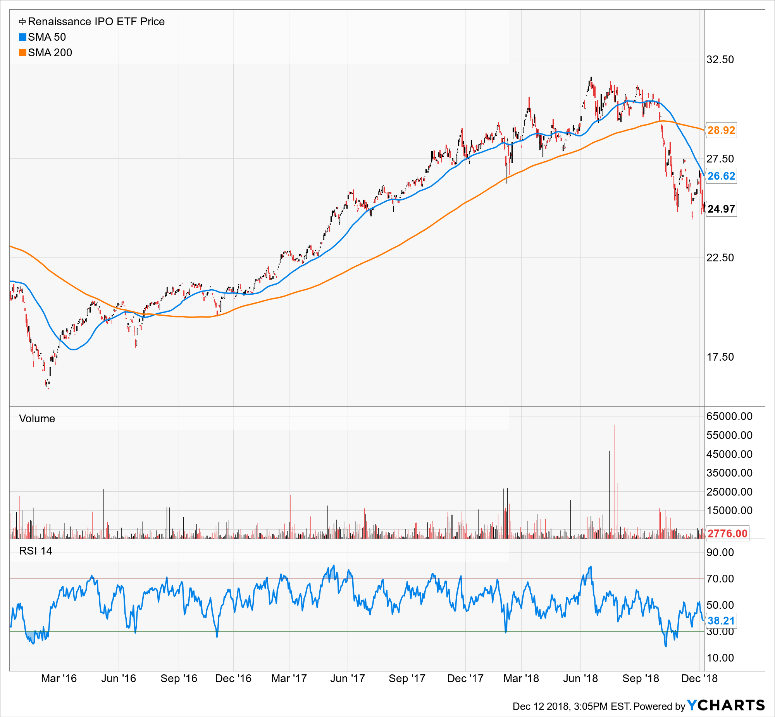Click the RSI value tag 38.21
The height and width of the screenshot is (717, 775).
tap(721, 621)
